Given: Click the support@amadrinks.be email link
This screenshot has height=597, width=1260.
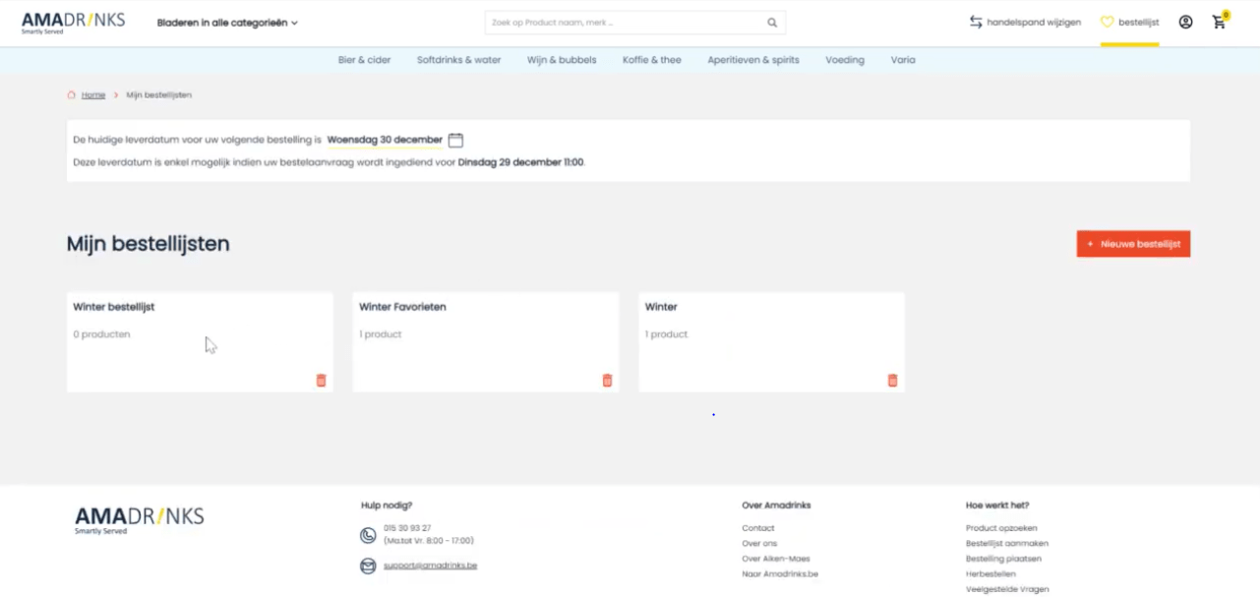Looking at the screenshot, I should coord(430,566).
